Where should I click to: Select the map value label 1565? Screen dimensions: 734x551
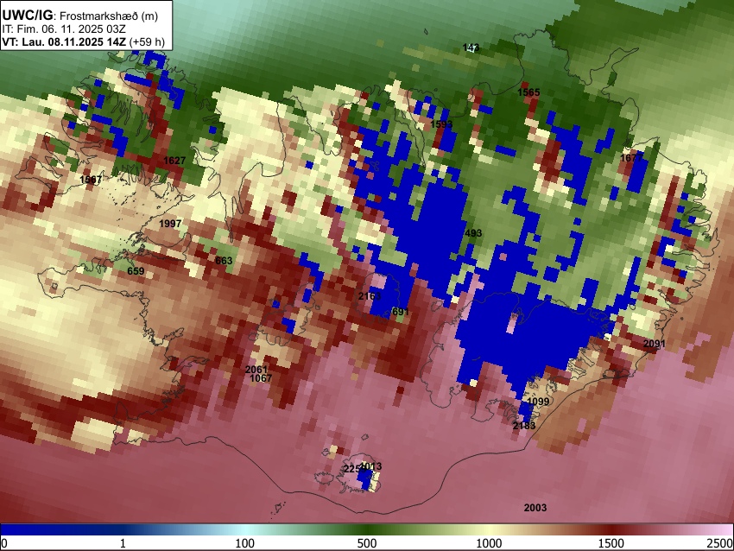pos(528,92)
